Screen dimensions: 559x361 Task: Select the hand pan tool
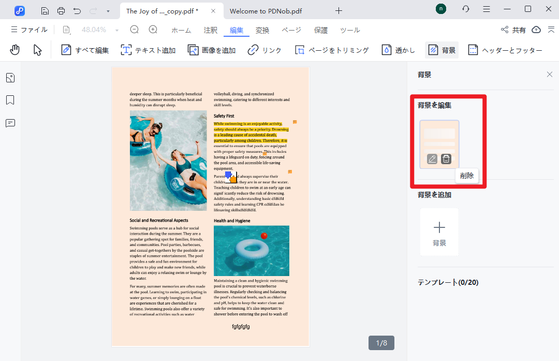coord(14,49)
